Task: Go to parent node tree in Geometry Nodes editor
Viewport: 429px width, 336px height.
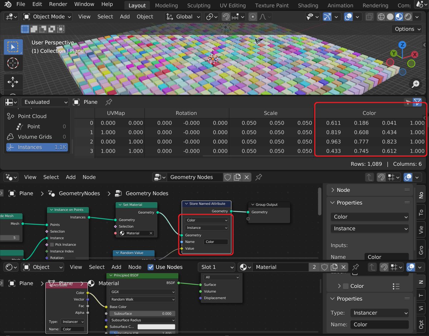Action: pyautogui.click(x=370, y=177)
